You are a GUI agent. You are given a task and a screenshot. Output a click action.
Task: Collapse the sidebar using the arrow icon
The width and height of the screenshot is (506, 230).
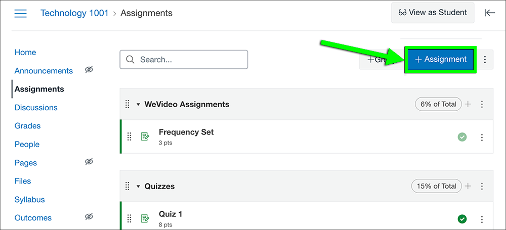point(489,13)
